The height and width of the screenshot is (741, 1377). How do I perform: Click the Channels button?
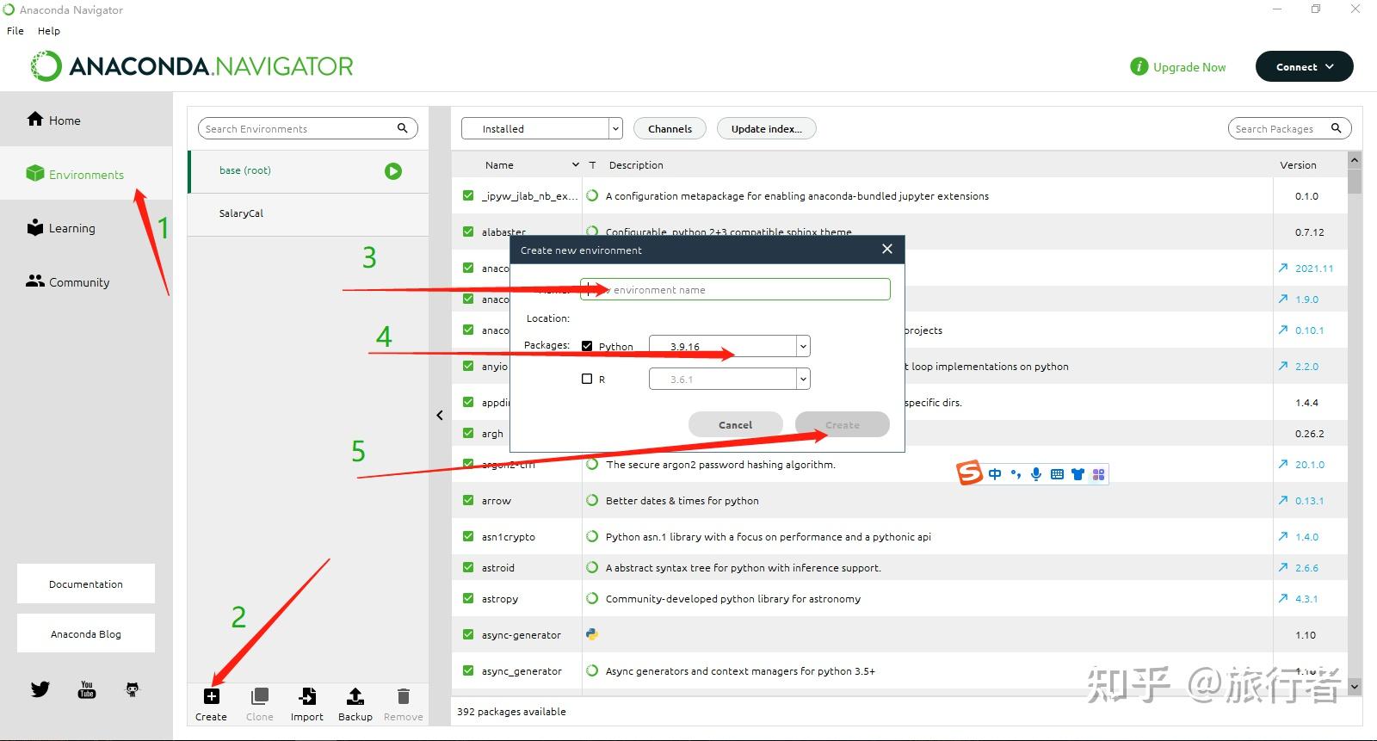[x=670, y=128]
